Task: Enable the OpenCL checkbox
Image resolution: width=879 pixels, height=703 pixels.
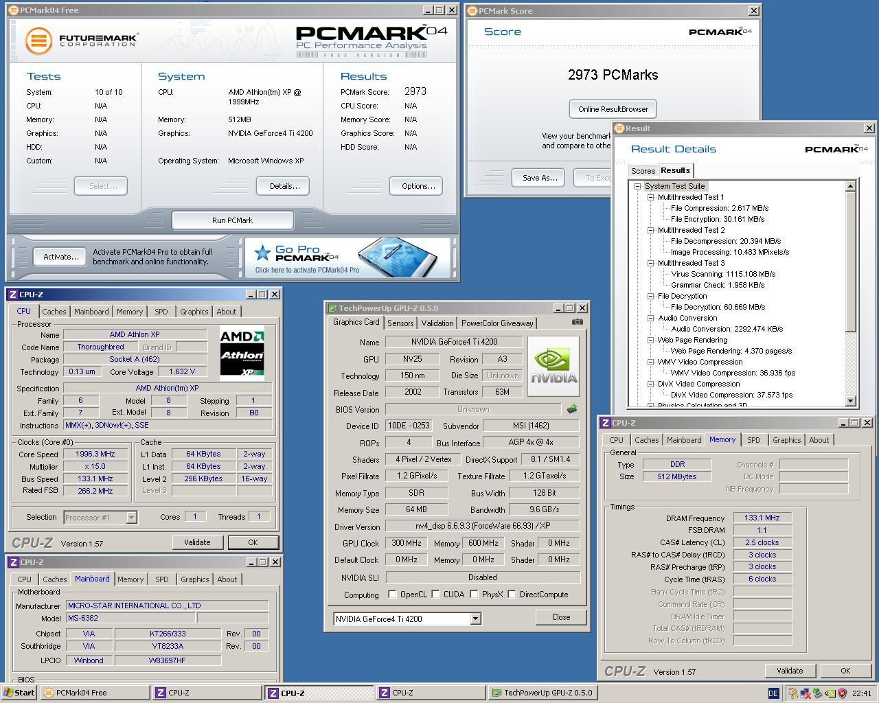Action: [392, 595]
